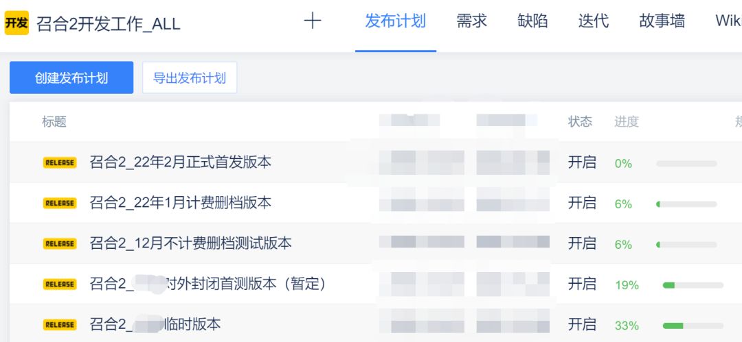Viewport: 742px width, 342px height.
Task: Open the 迭代 tab
Action: 594,21
